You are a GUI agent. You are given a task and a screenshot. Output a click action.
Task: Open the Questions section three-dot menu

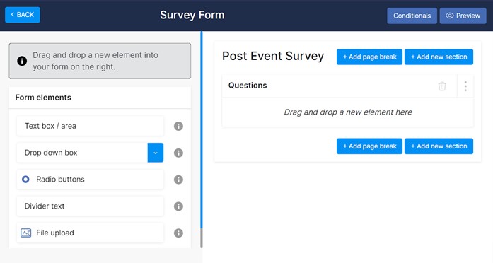point(465,86)
